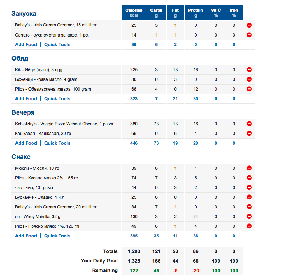Delete the Боженци краве масло entry
The width and height of the screenshot is (298, 275).
point(249,79)
